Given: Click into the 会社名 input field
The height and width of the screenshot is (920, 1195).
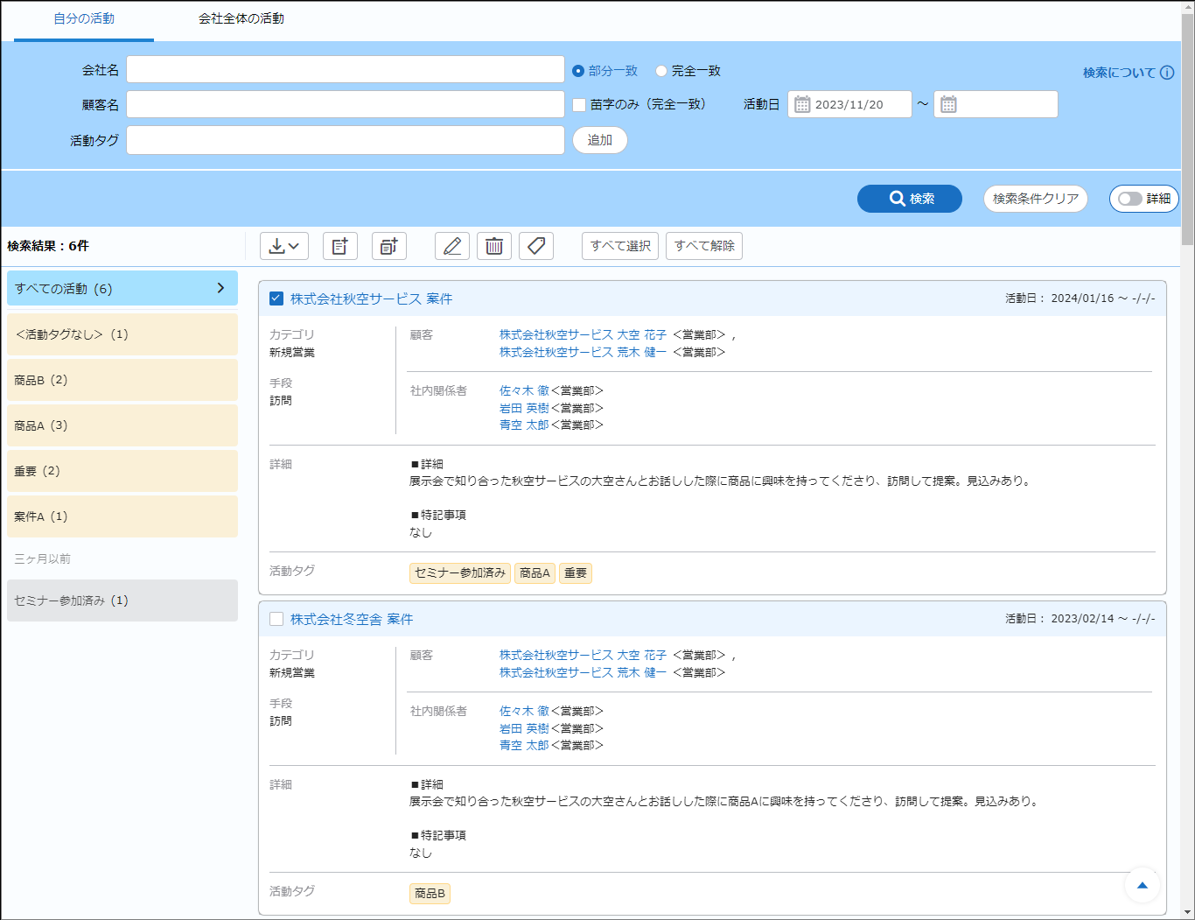Looking at the screenshot, I should (346, 69).
